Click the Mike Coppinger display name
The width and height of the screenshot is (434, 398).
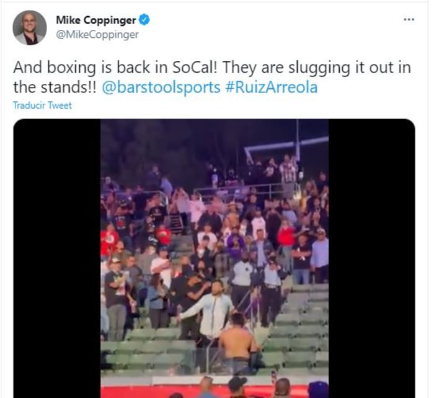point(95,20)
